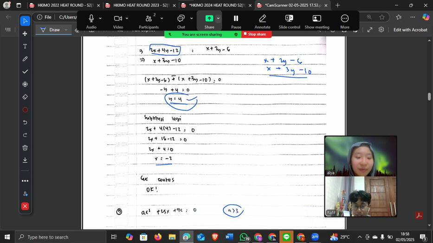The image size is (433, 243).
Task: Clear annotations with the trash icon
Action: [x=25, y=147]
